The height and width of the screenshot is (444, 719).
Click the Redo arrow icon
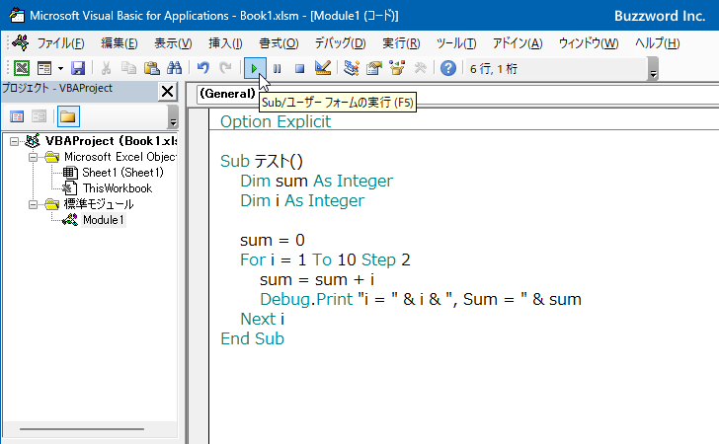pos(225,68)
